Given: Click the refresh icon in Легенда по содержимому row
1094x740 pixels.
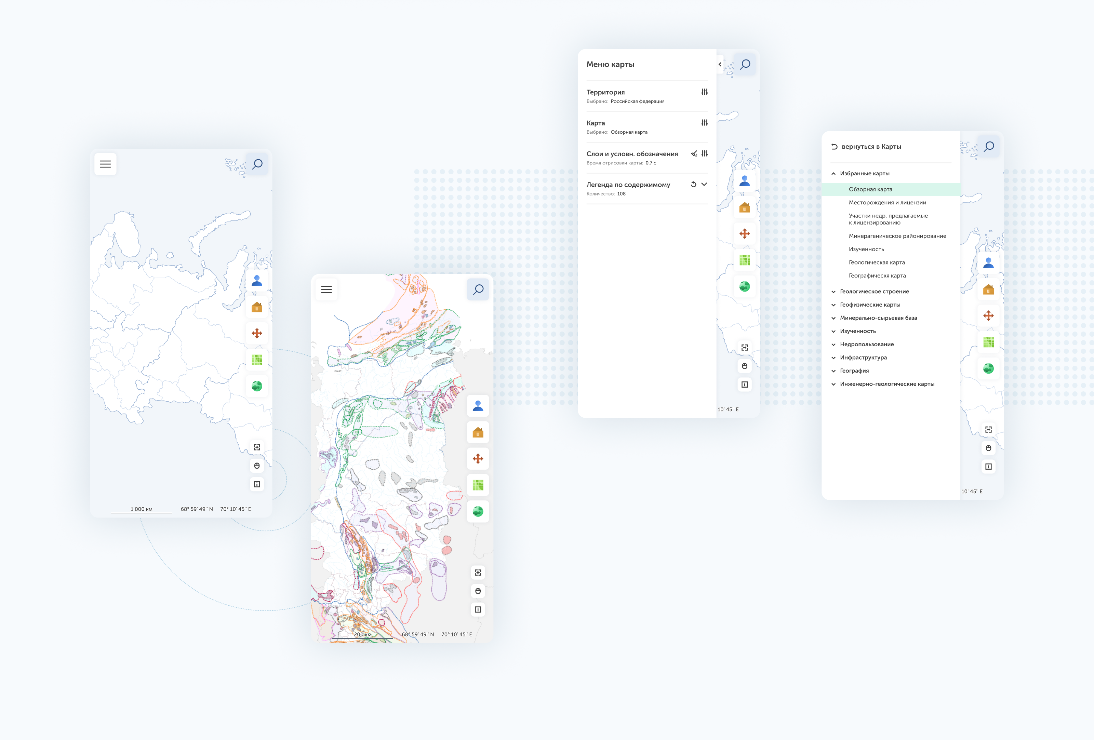Looking at the screenshot, I should [x=693, y=185].
